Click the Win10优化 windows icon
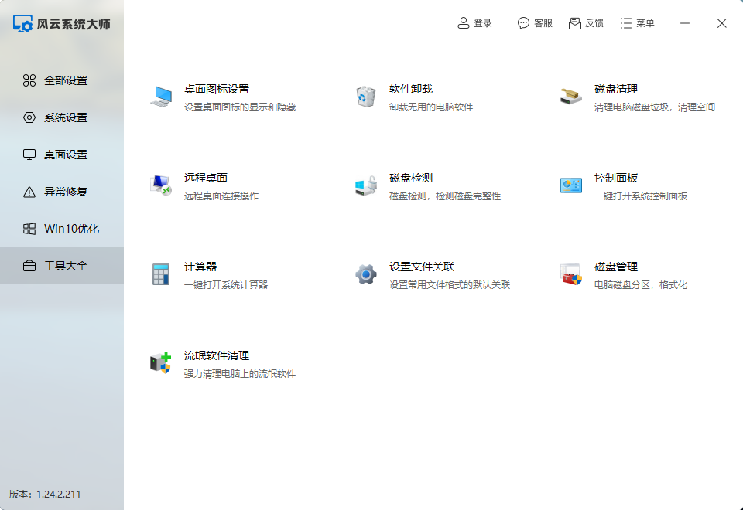The width and height of the screenshot is (743, 510). pyautogui.click(x=29, y=229)
